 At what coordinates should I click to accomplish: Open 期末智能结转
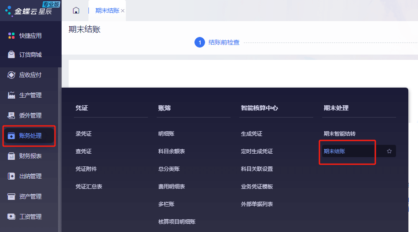pos(340,133)
